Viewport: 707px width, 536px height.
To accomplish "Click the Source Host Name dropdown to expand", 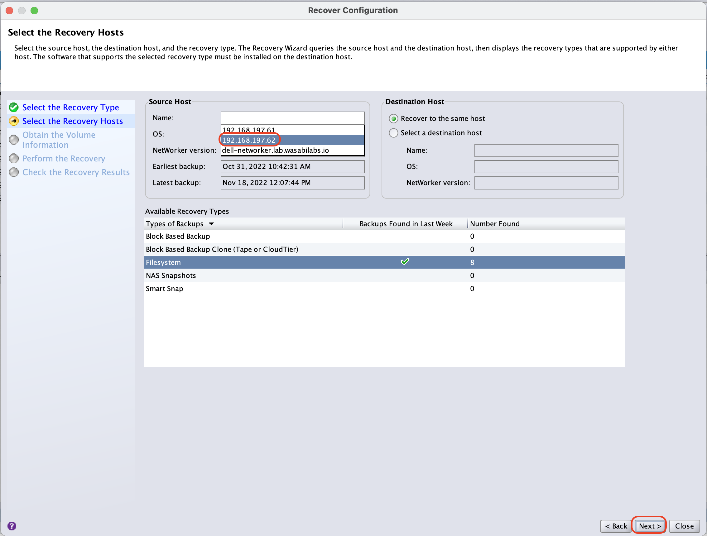I will point(292,118).
